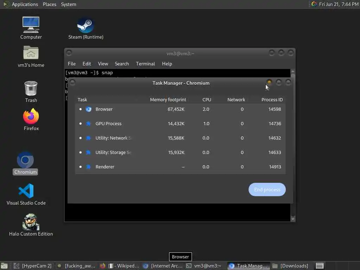Select the Utility: Storage Service row

point(180,153)
